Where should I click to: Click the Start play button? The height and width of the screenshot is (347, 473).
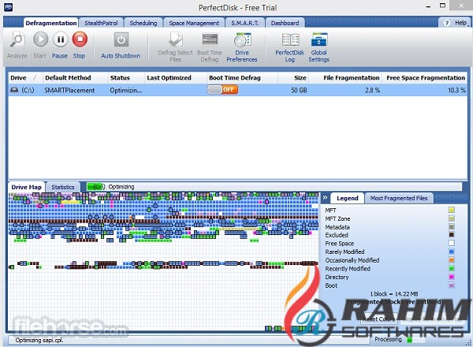[40, 39]
